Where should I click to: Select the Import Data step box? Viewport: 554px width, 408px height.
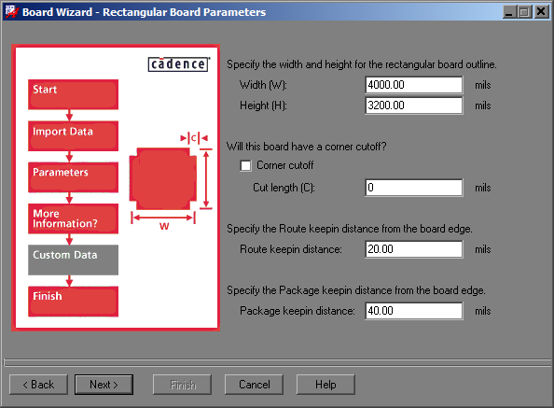(73, 136)
